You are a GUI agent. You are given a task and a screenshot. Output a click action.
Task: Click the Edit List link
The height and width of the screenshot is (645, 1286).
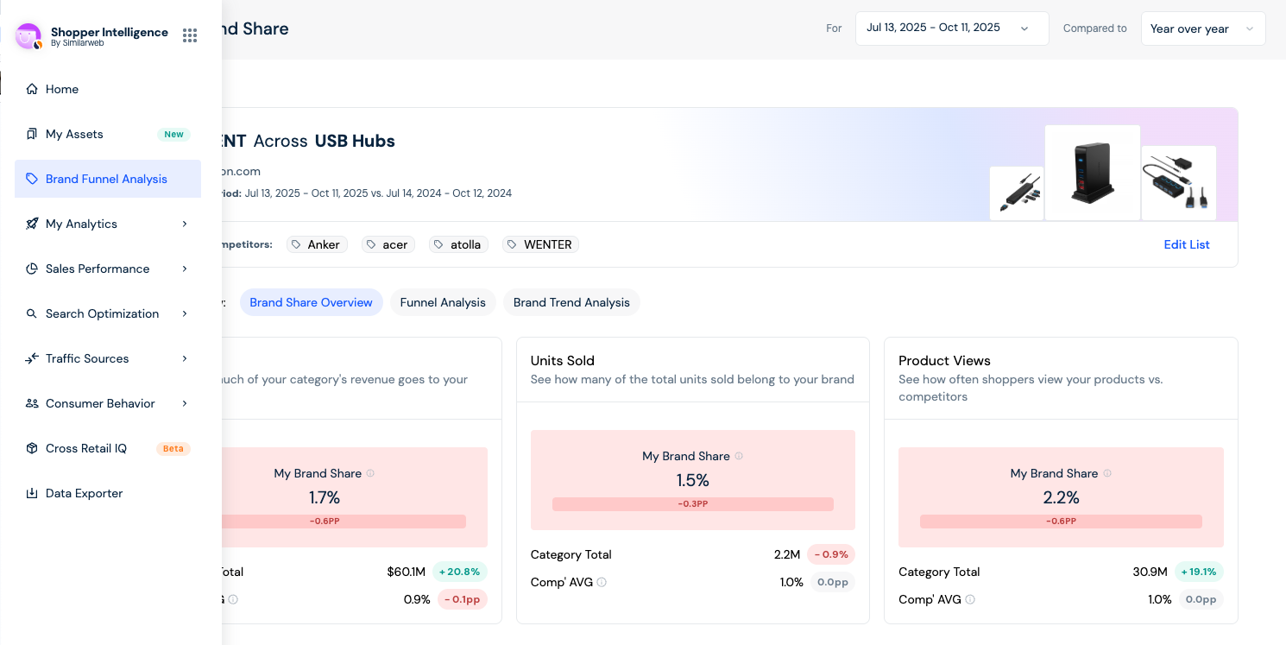tap(1187, 244)
